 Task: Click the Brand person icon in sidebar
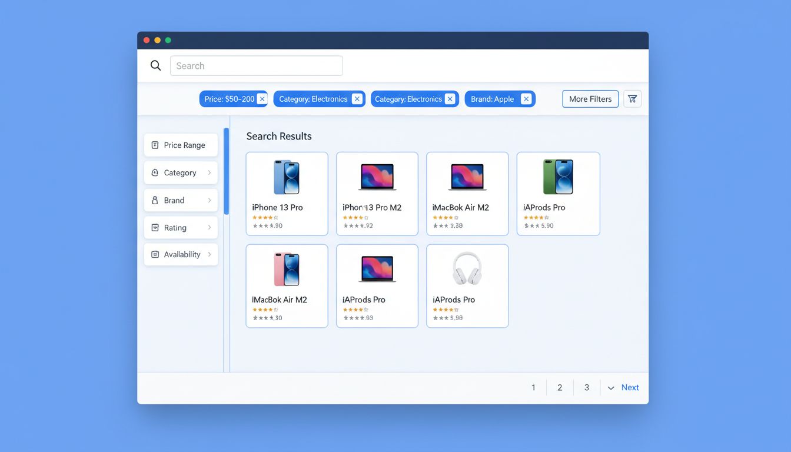pyautogui.click(x=154, y=200)
